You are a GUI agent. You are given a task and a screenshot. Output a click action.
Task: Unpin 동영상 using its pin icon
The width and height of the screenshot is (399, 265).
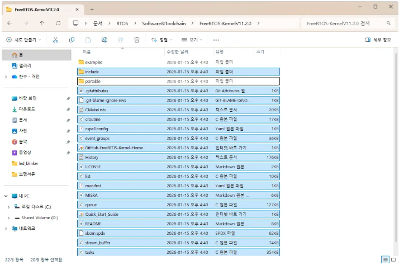point(68,153)
